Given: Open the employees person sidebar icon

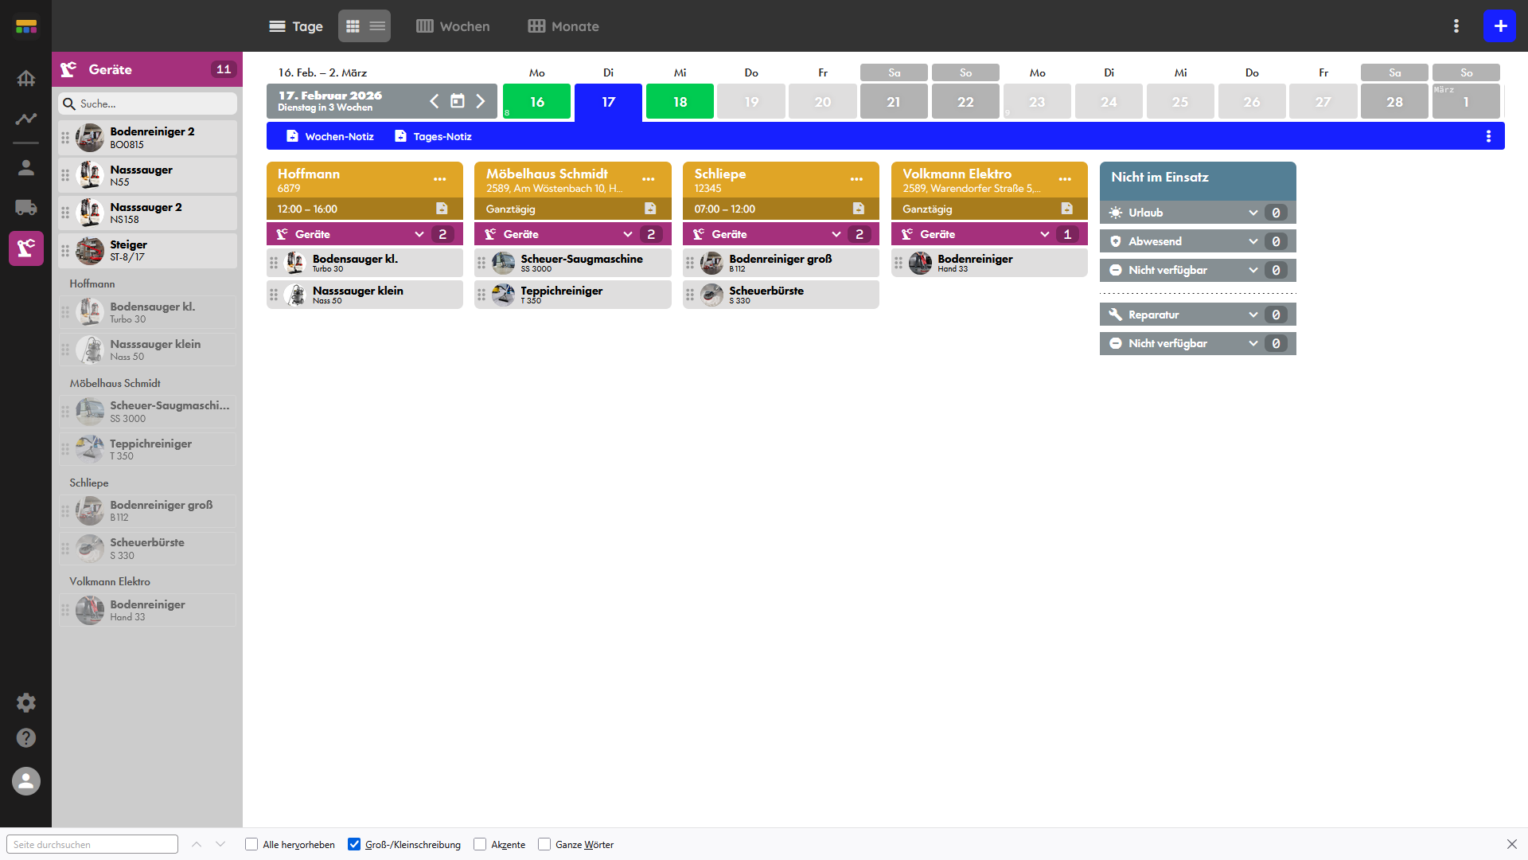Looking at the screenshot, I should [x=25, y=167].
